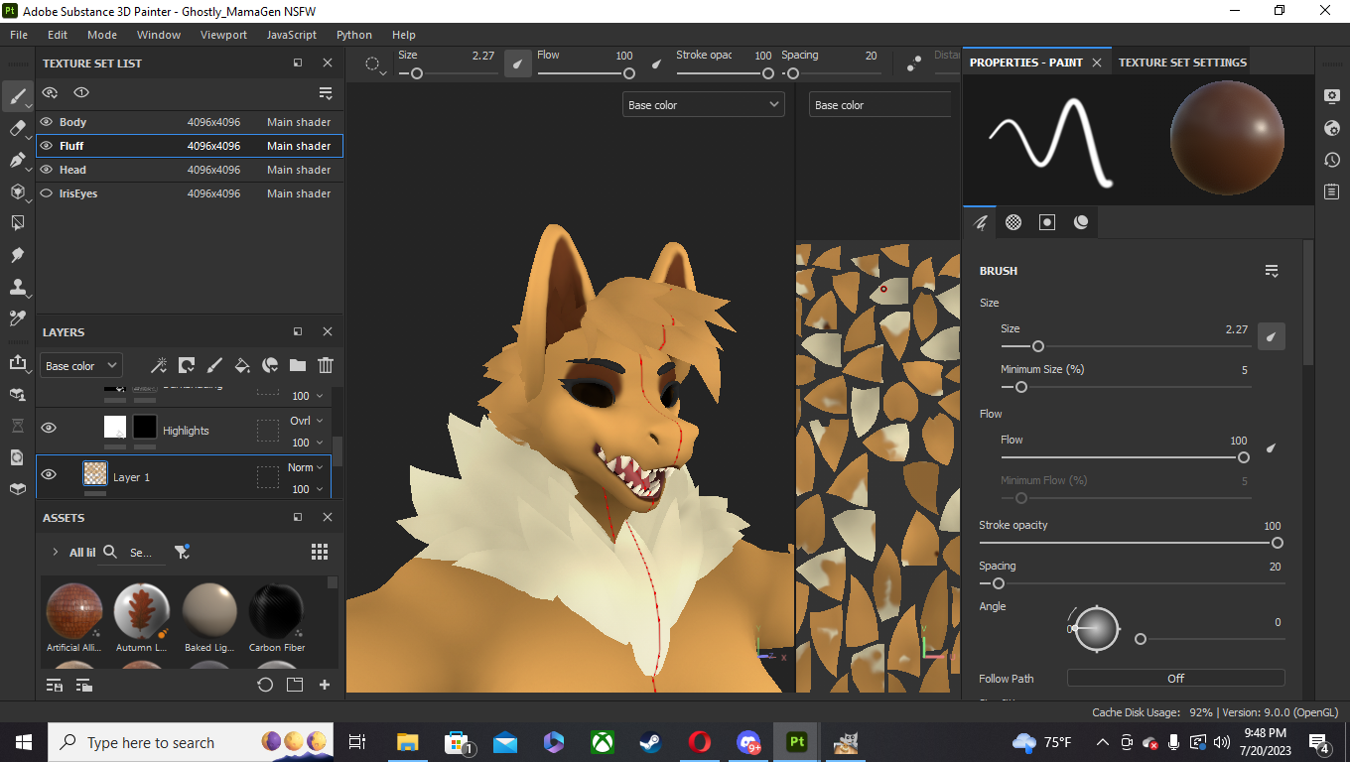Image resolution: width=1350 pixels, height=762 pixels.
Task: Show the IrisEyes texture set
Action: point(46,193)
